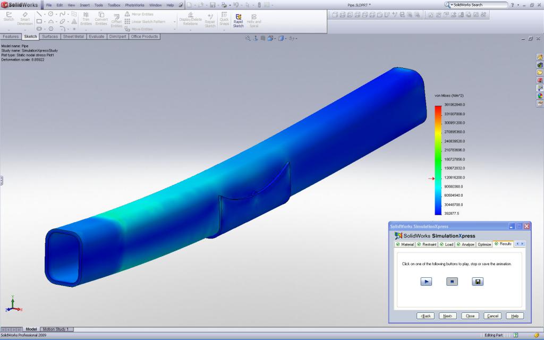Image resolution: width=544 pixels, height=340 pixels.
Task: Click Linear Sketch Pattern
Action: pos(145,22)
